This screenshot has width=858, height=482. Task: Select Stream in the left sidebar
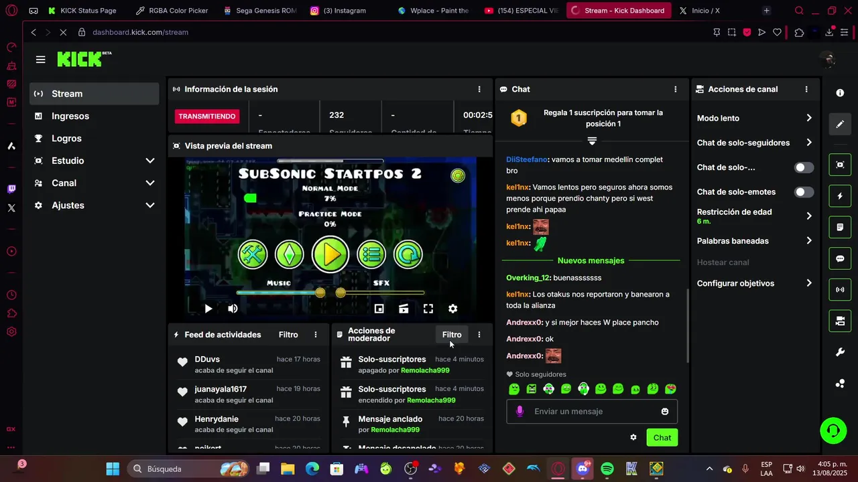click(95, 94)
